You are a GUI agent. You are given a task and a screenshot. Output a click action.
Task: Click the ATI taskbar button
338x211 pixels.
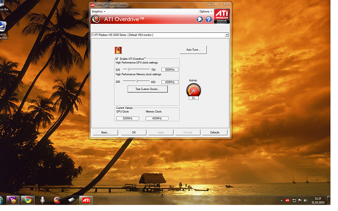point(86,200)
